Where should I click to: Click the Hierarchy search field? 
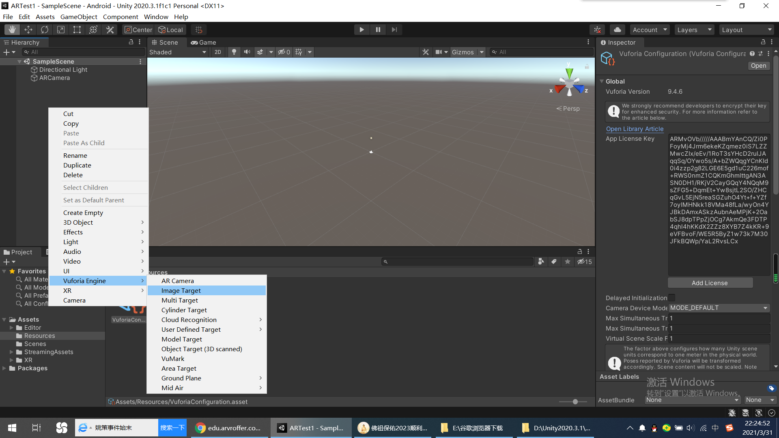click(x=81, y=52)
